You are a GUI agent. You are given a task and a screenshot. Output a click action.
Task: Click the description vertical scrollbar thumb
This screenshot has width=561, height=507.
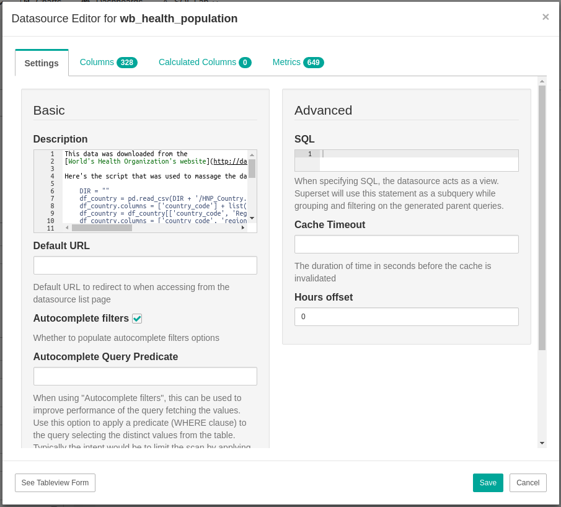[252, 169]
